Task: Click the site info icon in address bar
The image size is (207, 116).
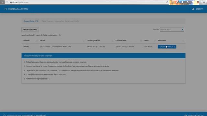Action: click(x=7, y=2)
